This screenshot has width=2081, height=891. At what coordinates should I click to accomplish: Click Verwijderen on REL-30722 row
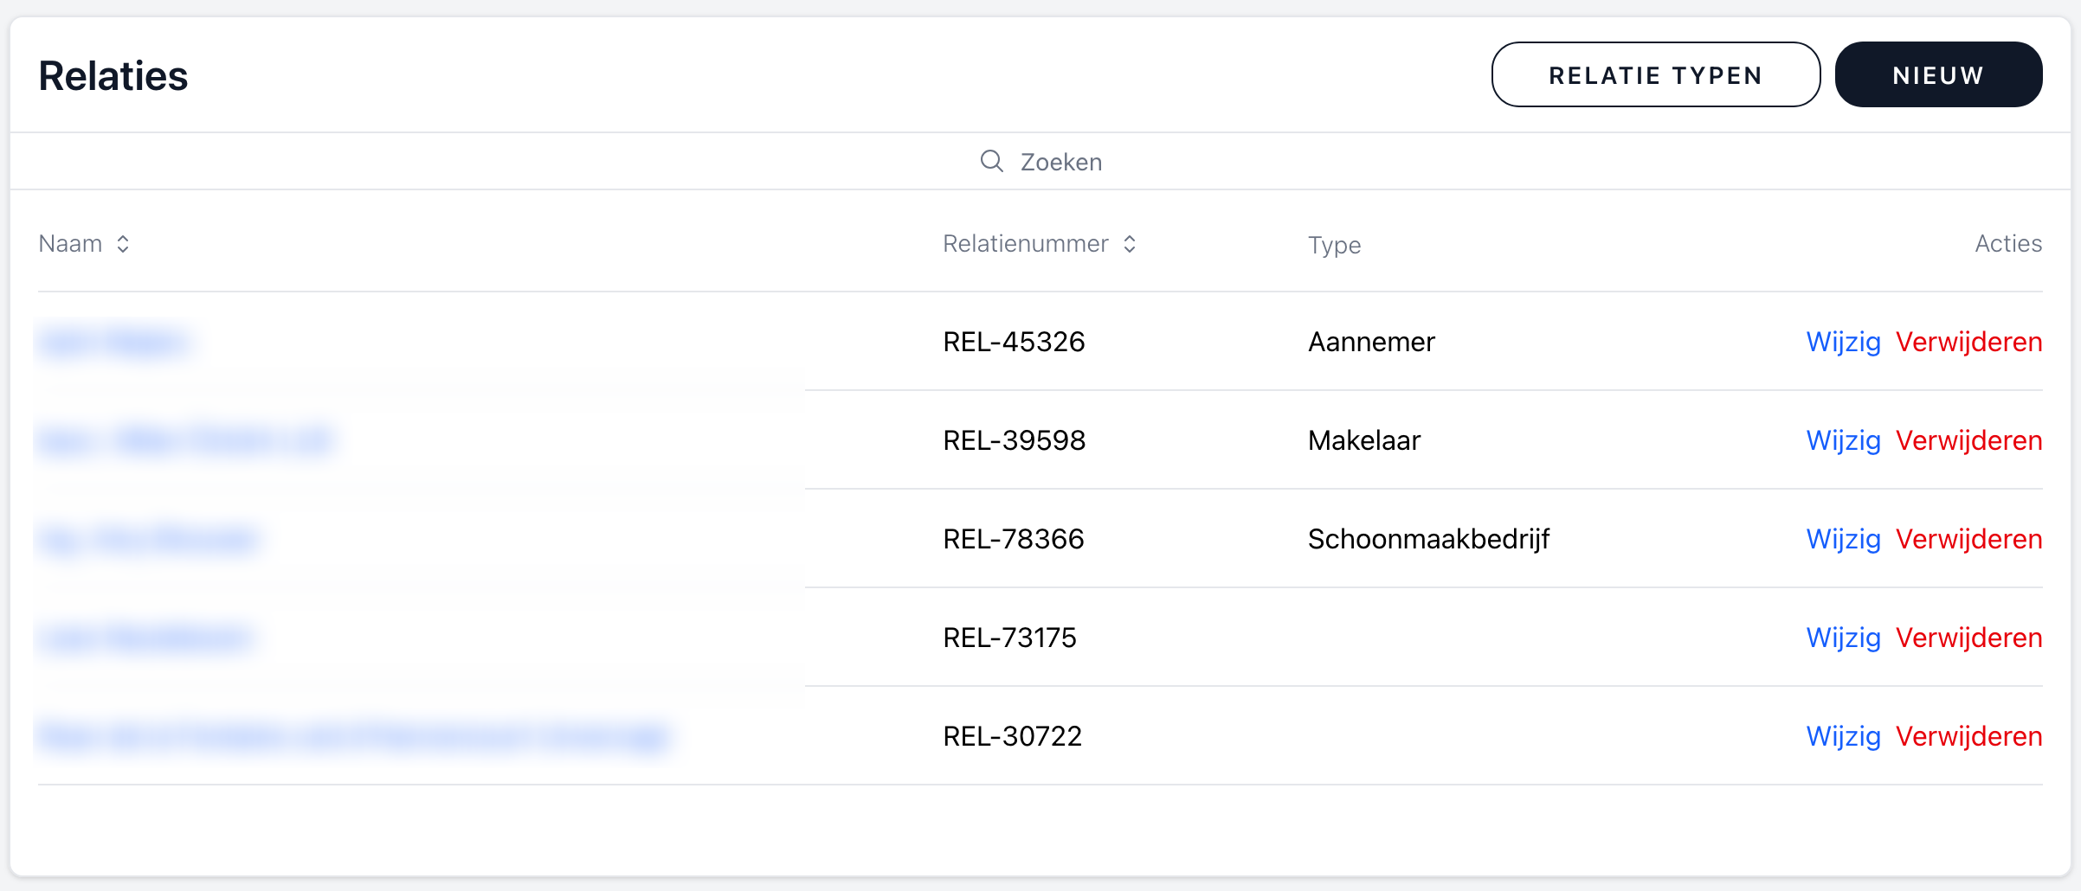pyautogui.click(x=1968, y=736)
